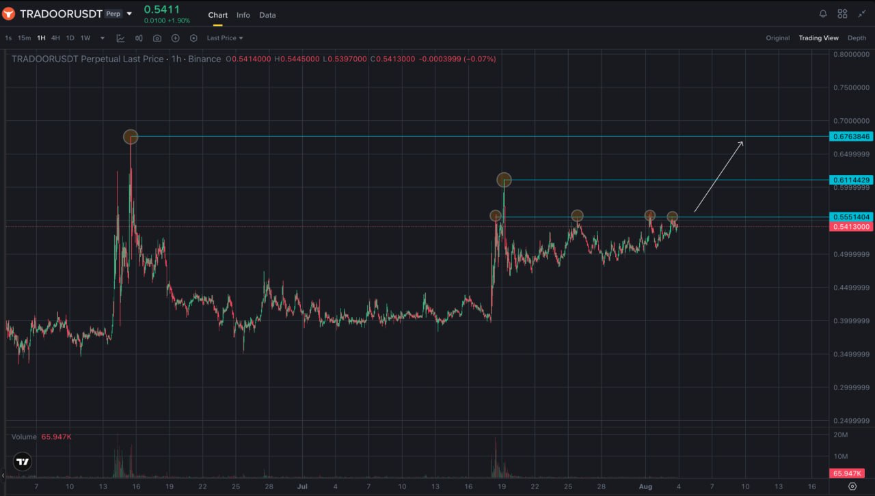Expand the more timeframes dropdown arrow
The height and width of the screenshot is (496, 875).
(x=103, y=38)
